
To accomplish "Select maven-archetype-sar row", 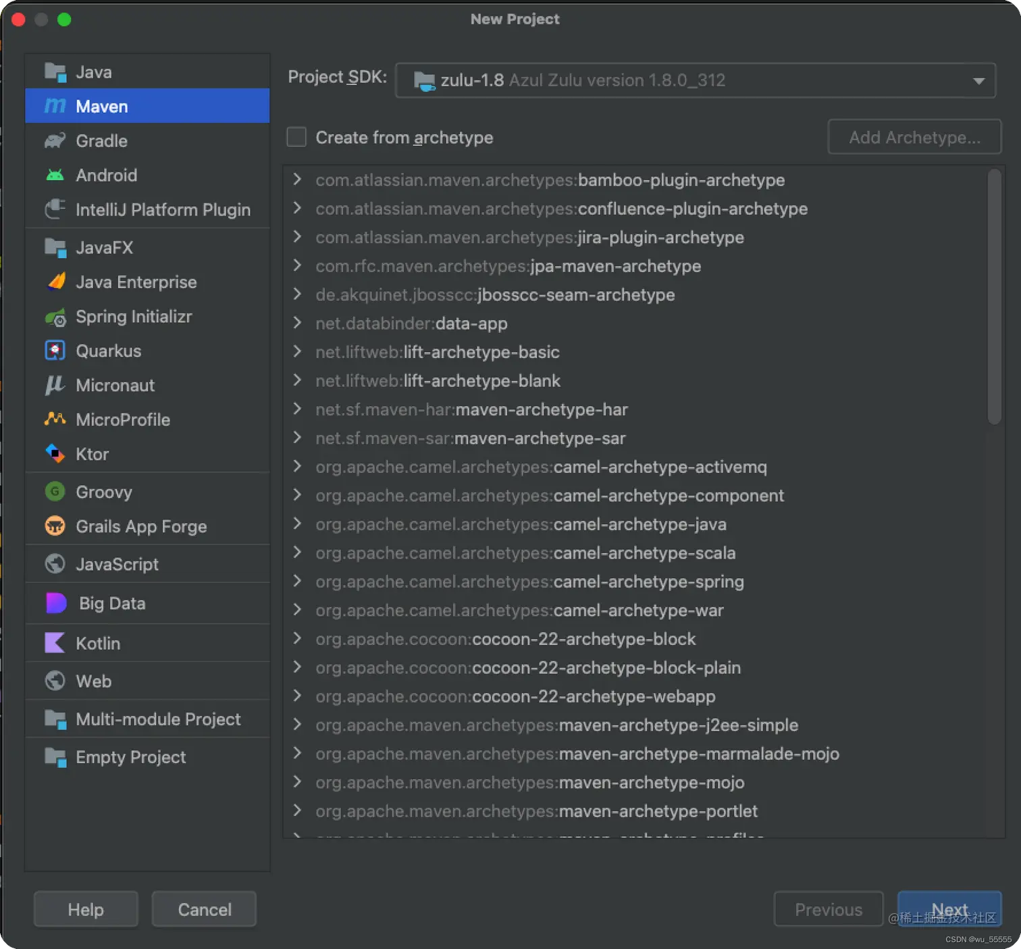I will tap(635, 438).
